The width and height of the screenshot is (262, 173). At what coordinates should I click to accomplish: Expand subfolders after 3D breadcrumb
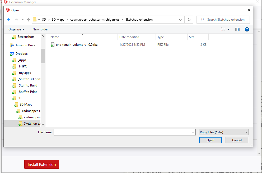tap(49, 20)
